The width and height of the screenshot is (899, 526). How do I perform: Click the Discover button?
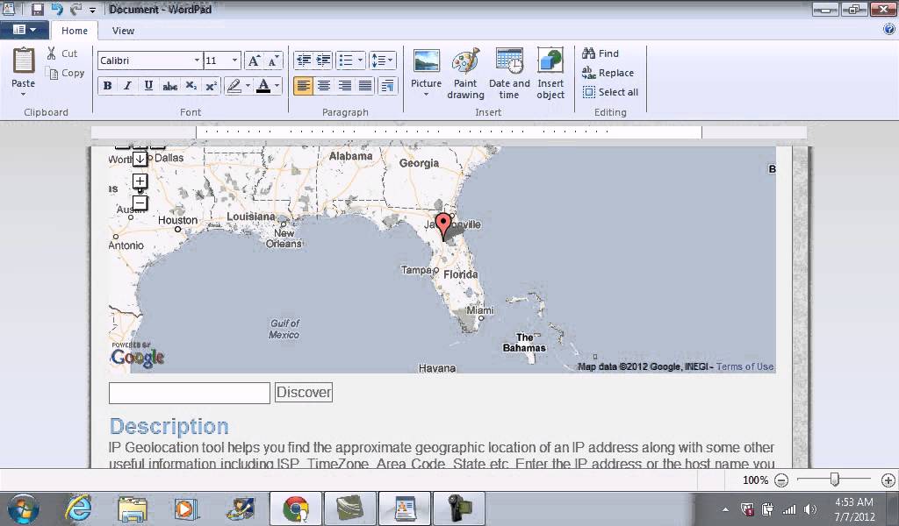pyautogui.click(x=303, y=393)
